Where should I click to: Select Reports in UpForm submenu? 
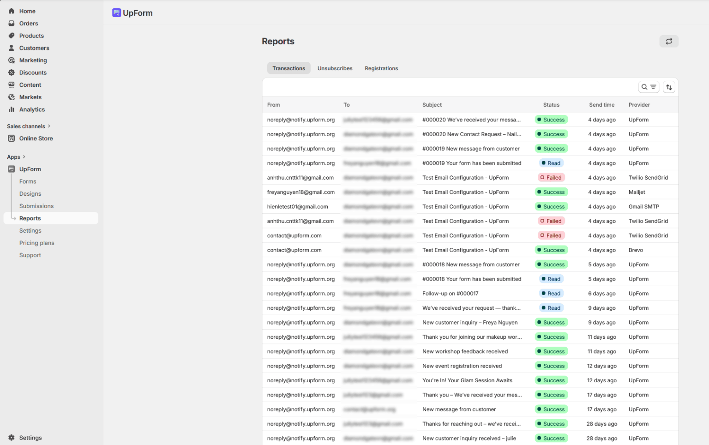coord(51,218)
